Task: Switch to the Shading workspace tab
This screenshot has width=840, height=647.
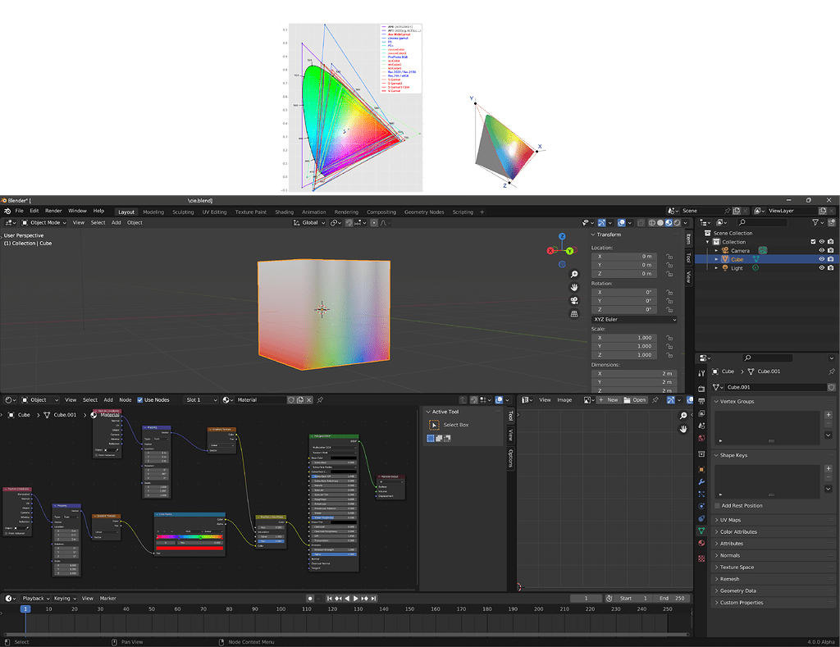Action: (284, 212)
